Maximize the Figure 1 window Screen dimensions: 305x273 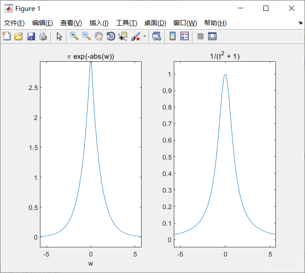click(x=266, y=8)
